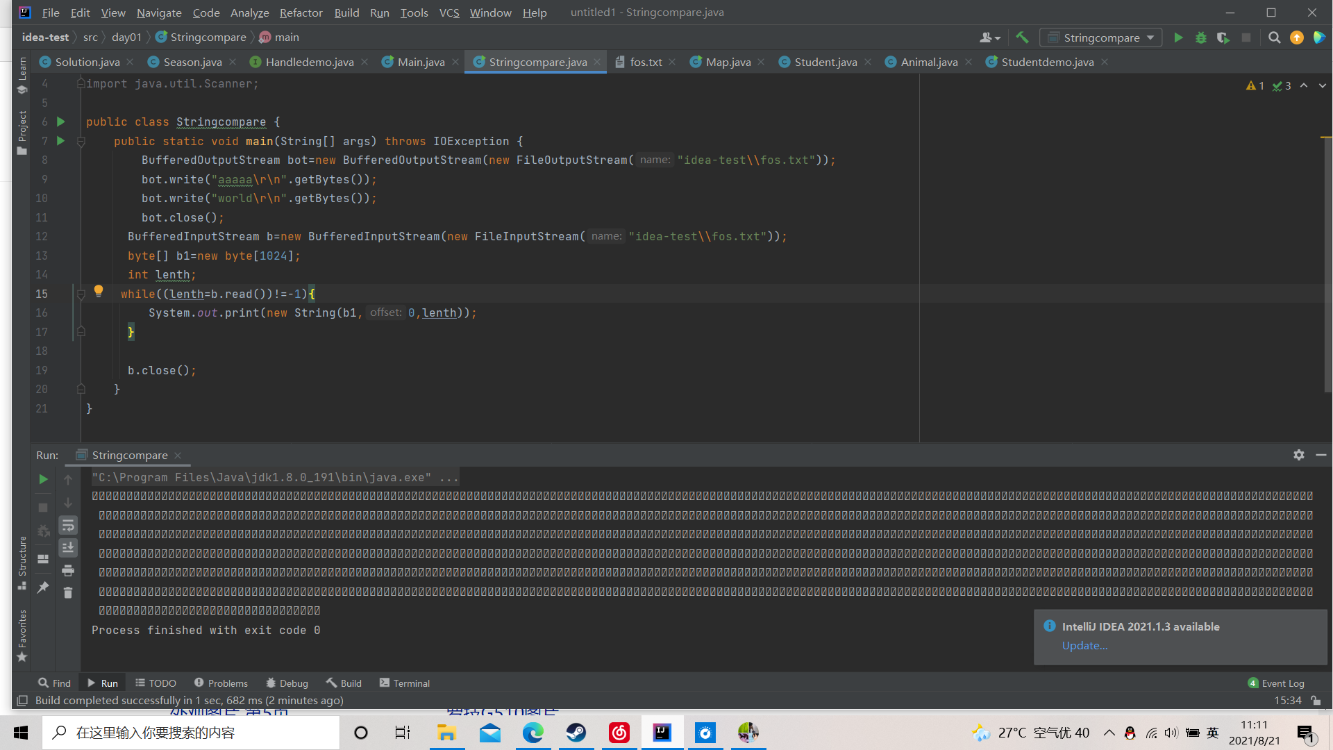Collapse the main method fold marker

(81, 142)
